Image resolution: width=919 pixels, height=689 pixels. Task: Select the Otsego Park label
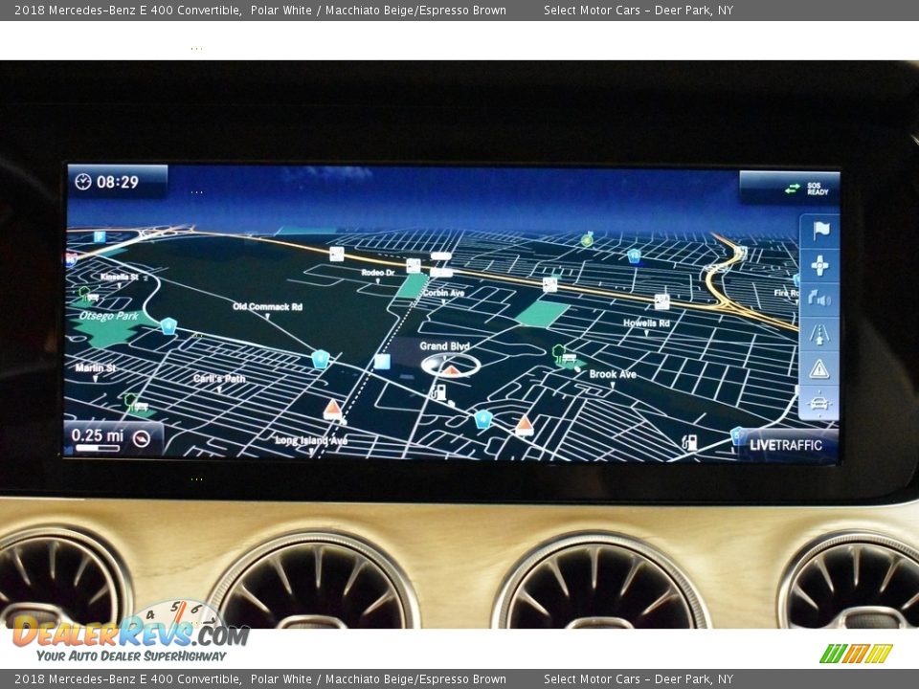pyautogui.click(x=109, y=316)
